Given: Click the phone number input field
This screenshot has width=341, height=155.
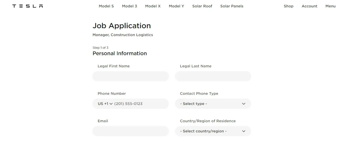Looking at the screenshot, I should 141,104.
